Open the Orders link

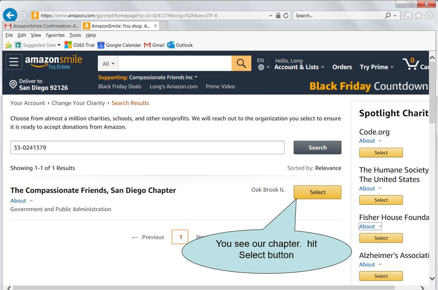click(342, 67)
